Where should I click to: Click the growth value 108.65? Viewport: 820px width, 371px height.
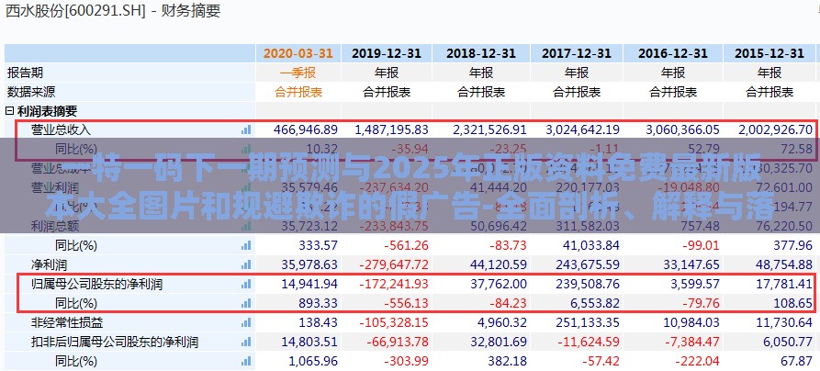click(x=793, y=303)
